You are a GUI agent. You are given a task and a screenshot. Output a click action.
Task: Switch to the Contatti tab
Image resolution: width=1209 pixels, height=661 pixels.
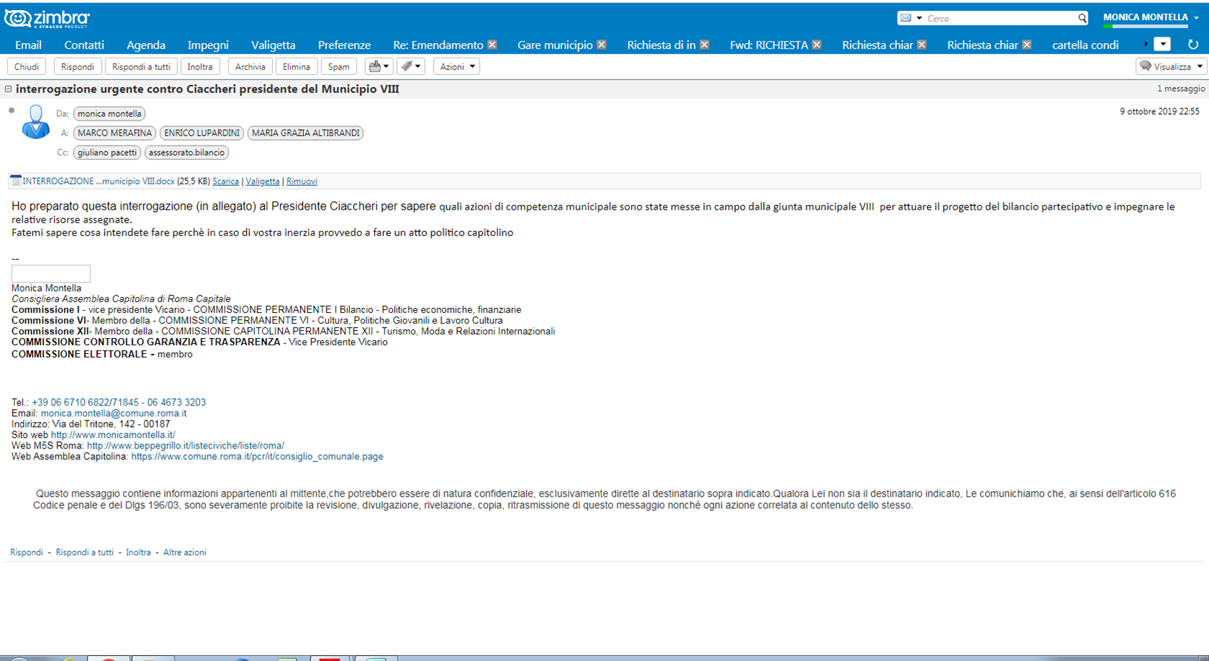[x=84, y=44]
